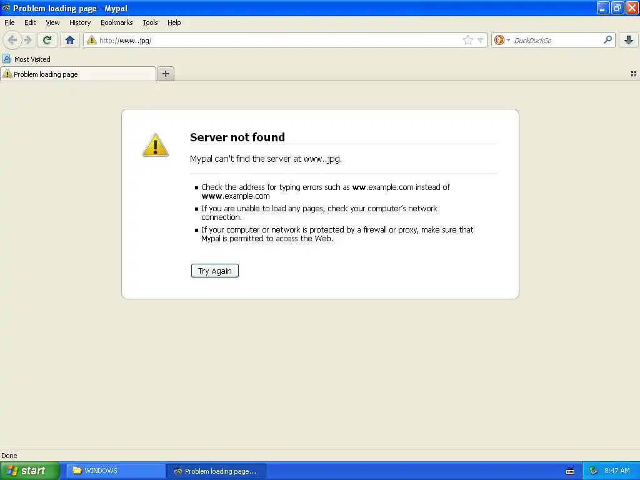Show the list all tabs button
The image size is (640, 480).
tap(634, 74)
